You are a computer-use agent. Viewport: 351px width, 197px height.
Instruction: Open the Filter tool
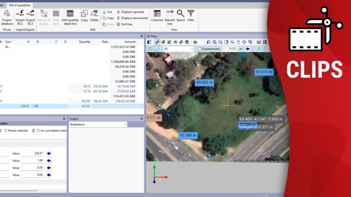point(191,16)
